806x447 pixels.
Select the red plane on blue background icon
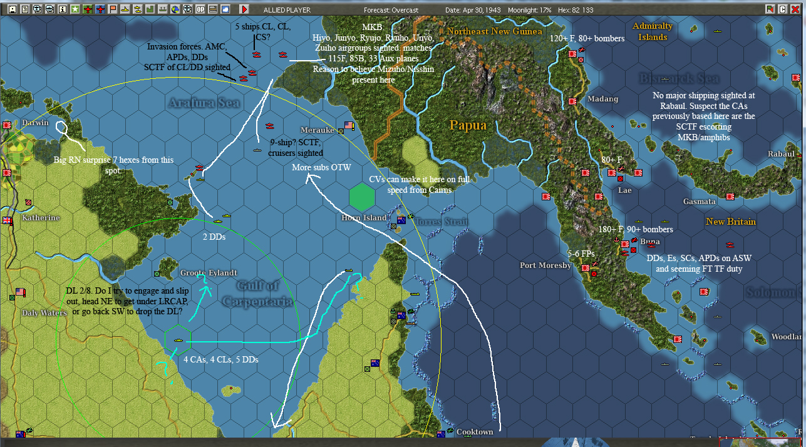point(100,9)
